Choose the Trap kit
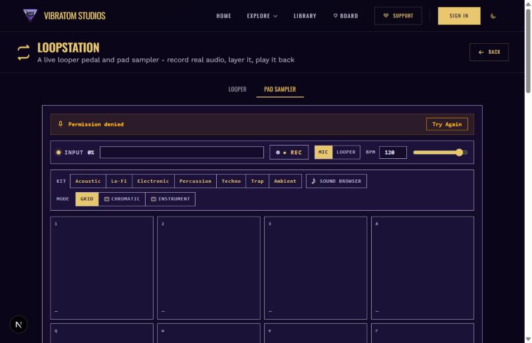532x343 pixels. point(257,181)
